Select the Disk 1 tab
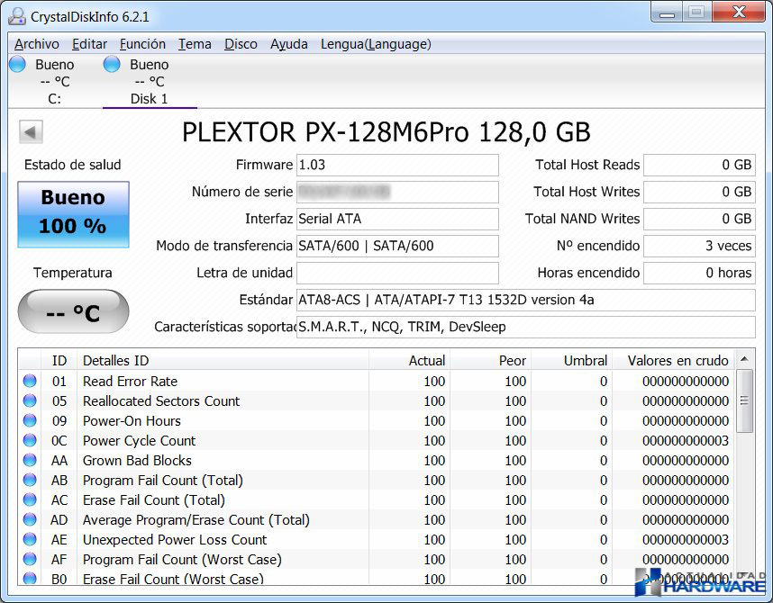 point(149,99)
